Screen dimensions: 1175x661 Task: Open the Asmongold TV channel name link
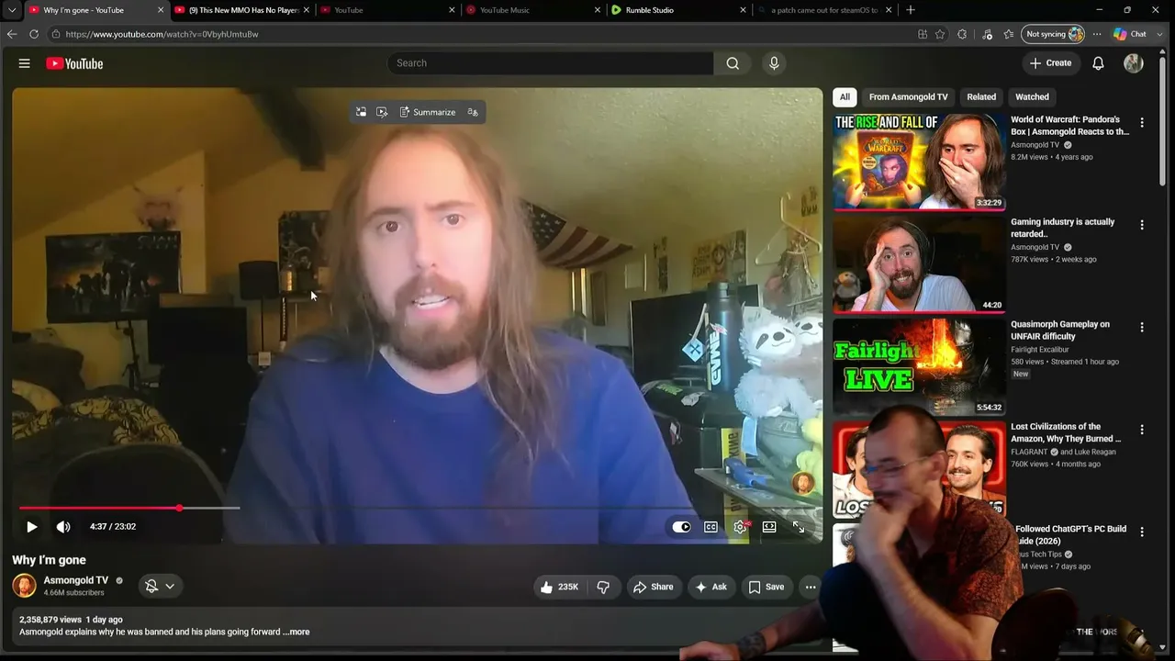[76, 580]
